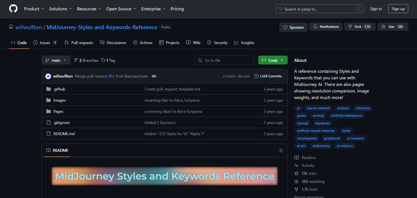Open commit 'Added 2 Sponsors'
This screenshot has height=198, width=417.
(160, 123)
